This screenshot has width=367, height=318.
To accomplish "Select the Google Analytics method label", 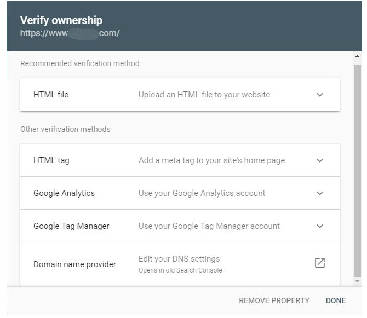I will coord(64,193).
